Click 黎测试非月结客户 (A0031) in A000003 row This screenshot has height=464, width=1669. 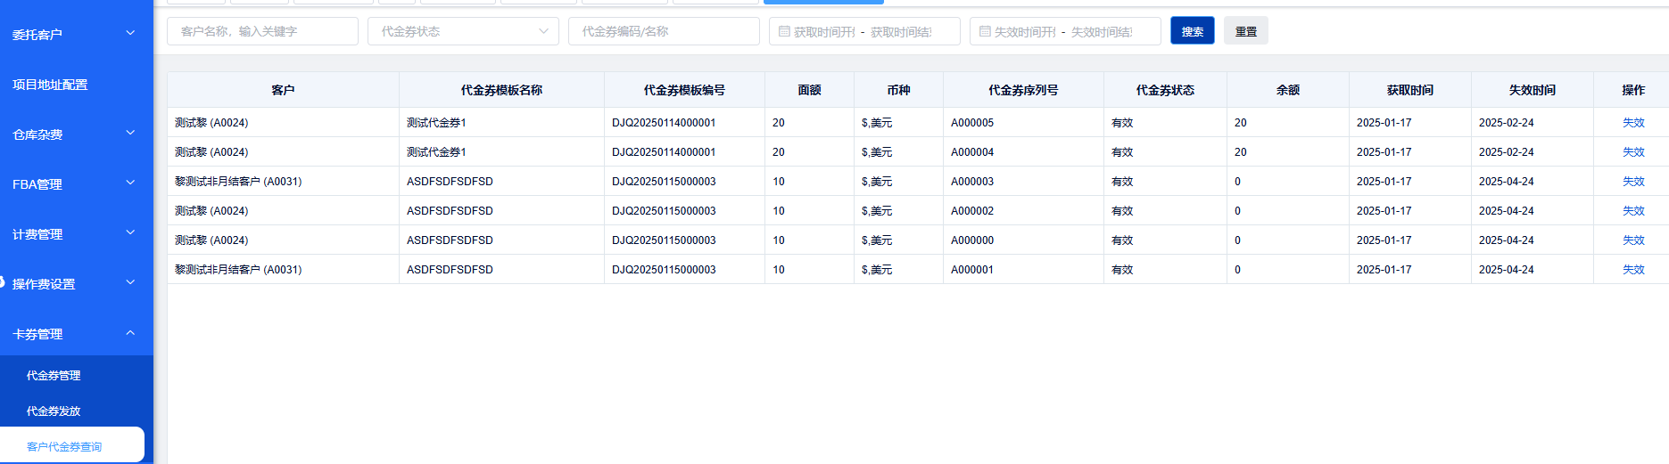pos(238,182)
